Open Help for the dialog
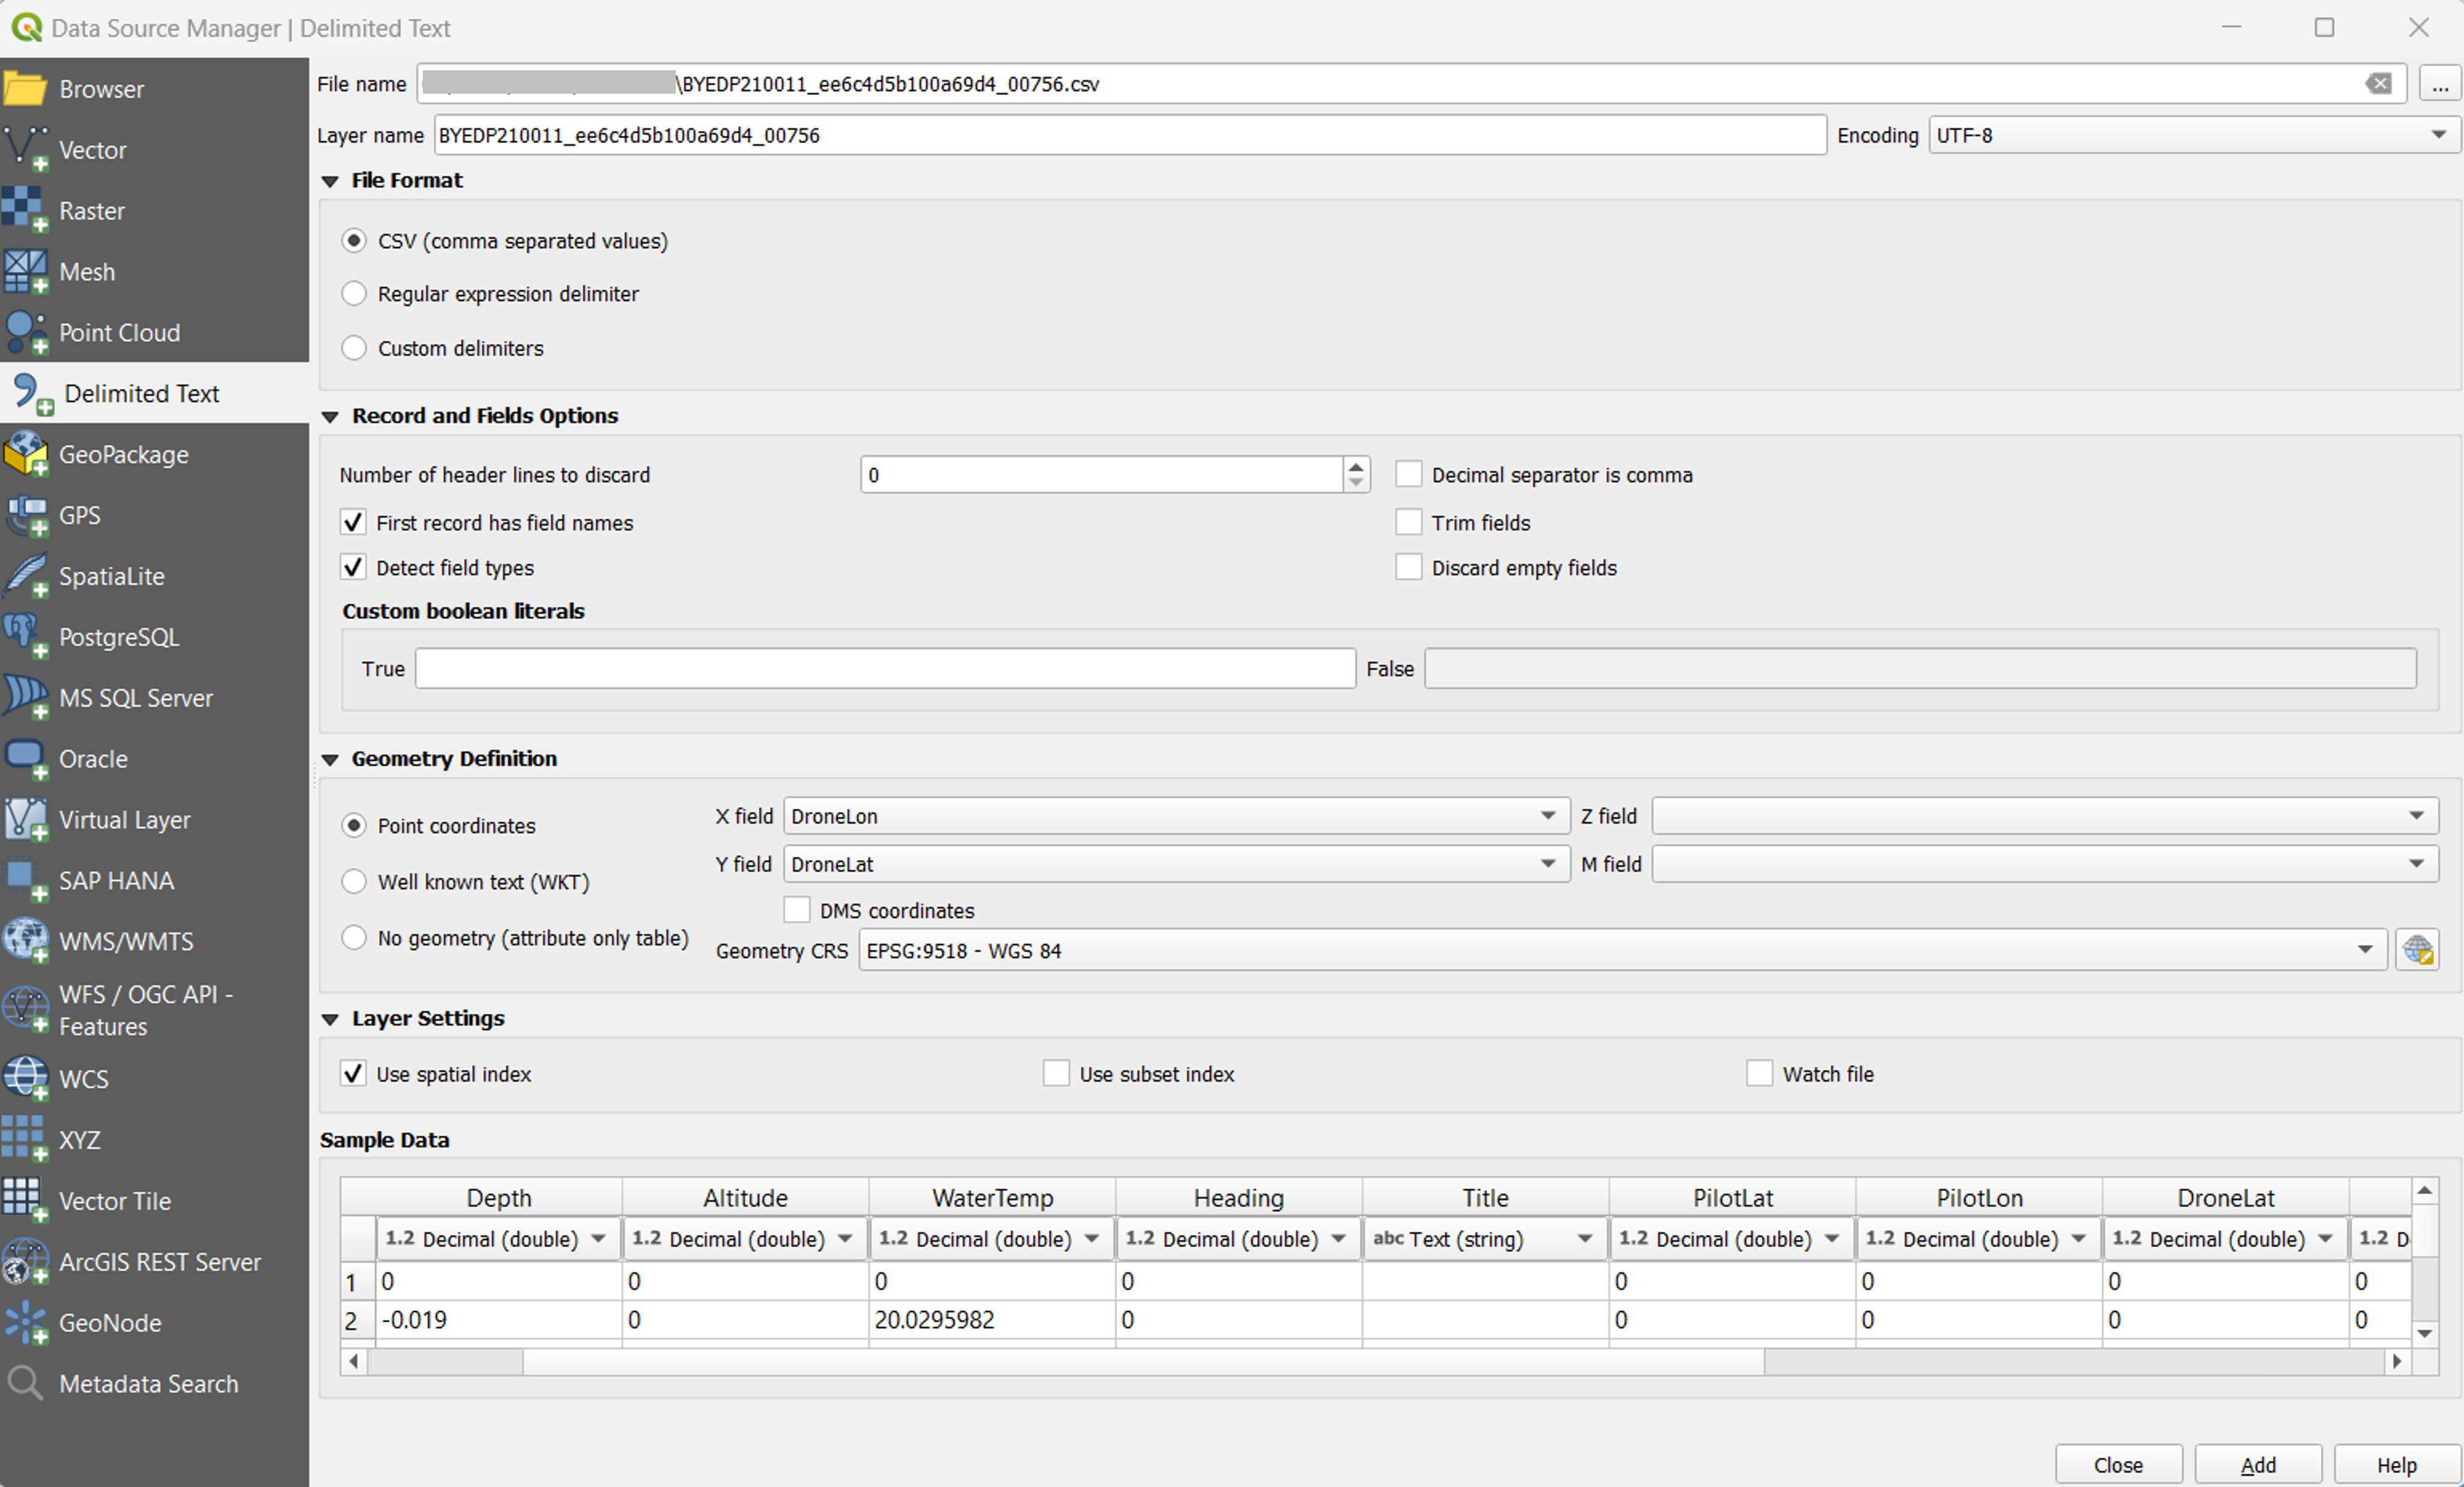Screen dimensions: 2464x1487 click(2397, 1464)
